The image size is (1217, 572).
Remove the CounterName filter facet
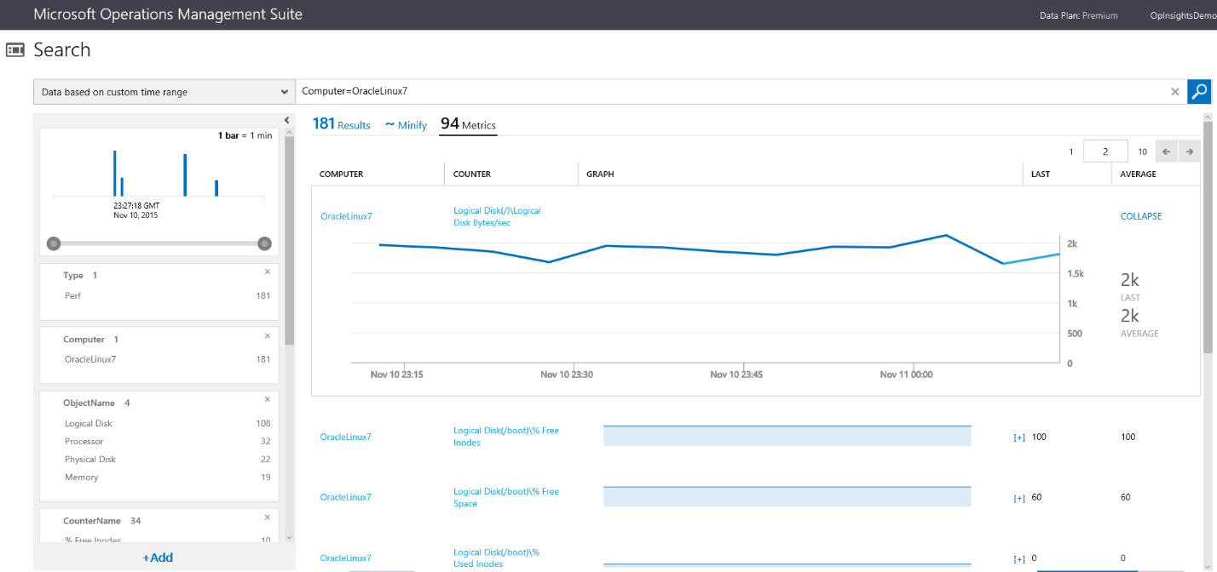(267, 517)
